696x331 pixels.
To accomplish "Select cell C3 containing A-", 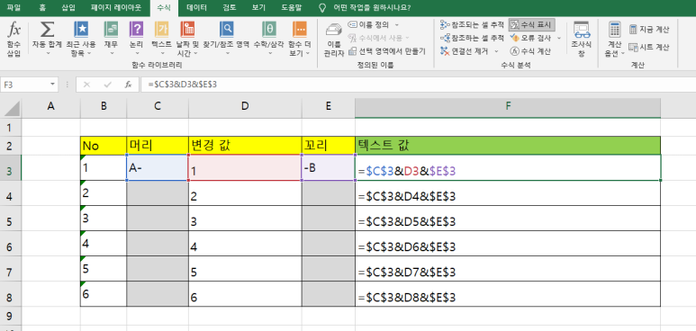I will [158, 167].
